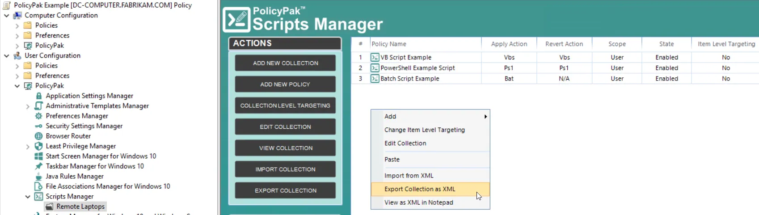The image size is (759, 215).
Task: Sort by Item Level Targeting header
Action: [726, 44]
